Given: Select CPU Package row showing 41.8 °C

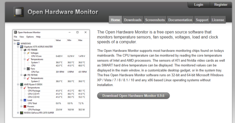Looking at the screenshot, I should click(51, 91).
